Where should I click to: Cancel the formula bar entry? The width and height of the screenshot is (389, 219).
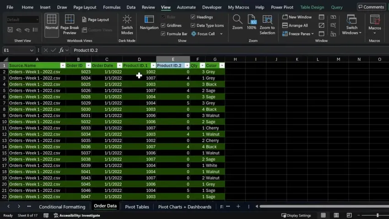pos(46,50)
